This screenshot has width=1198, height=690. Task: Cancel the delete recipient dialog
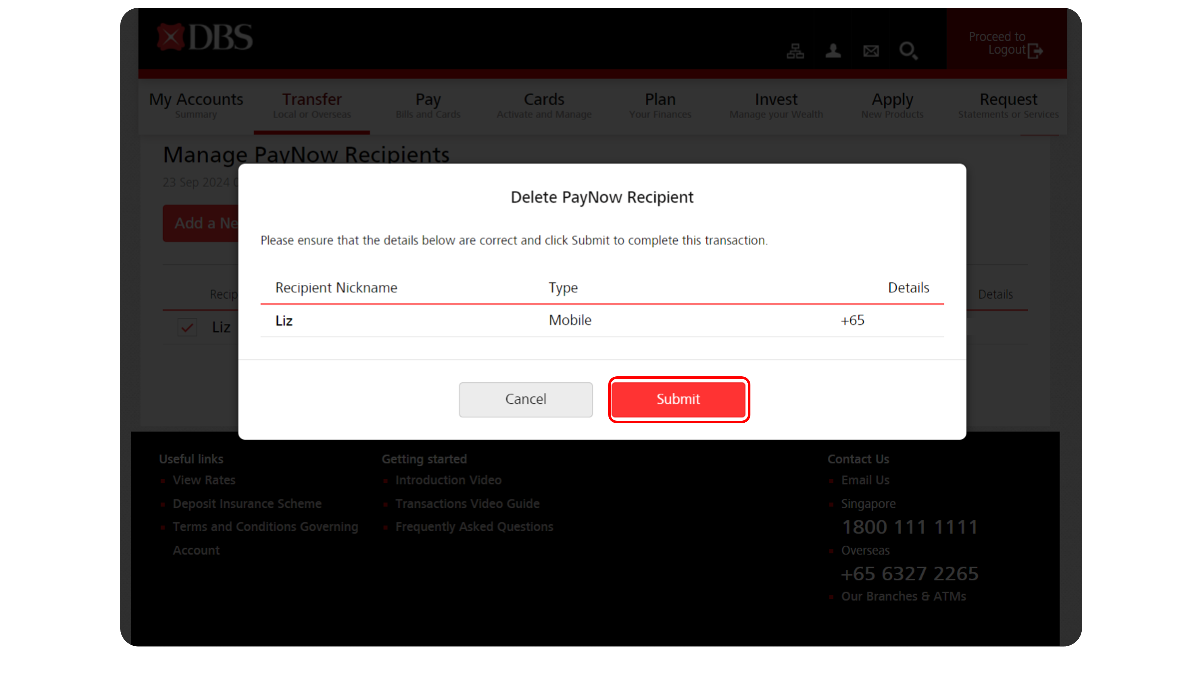[525, 399]
